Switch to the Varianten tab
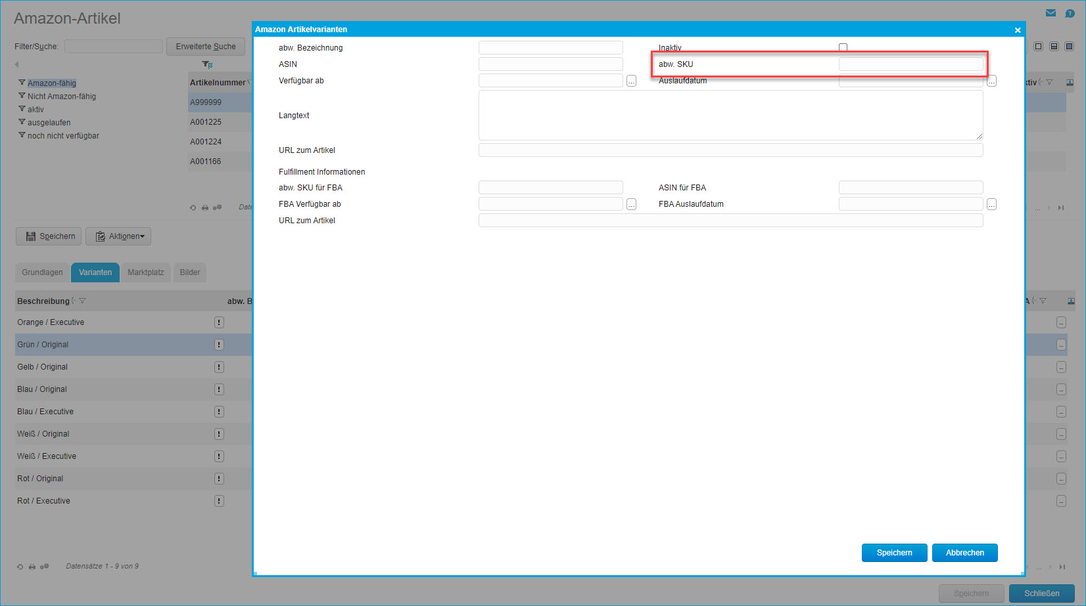This screenshot has height=606, width=1086. point(95,272)
